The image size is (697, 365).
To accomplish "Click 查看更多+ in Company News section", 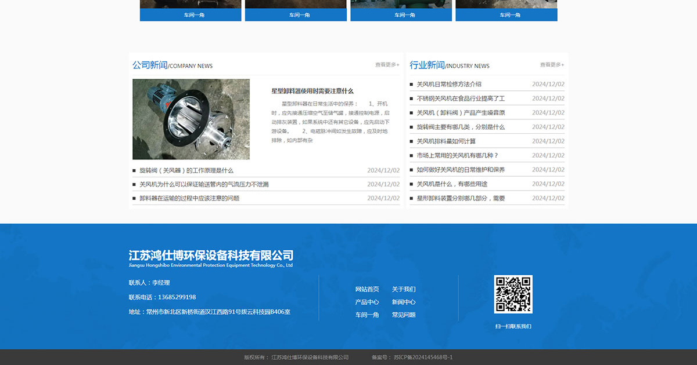I will click(387, 65).
